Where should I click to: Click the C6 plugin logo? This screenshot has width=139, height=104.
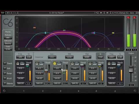tap(8, 23)
